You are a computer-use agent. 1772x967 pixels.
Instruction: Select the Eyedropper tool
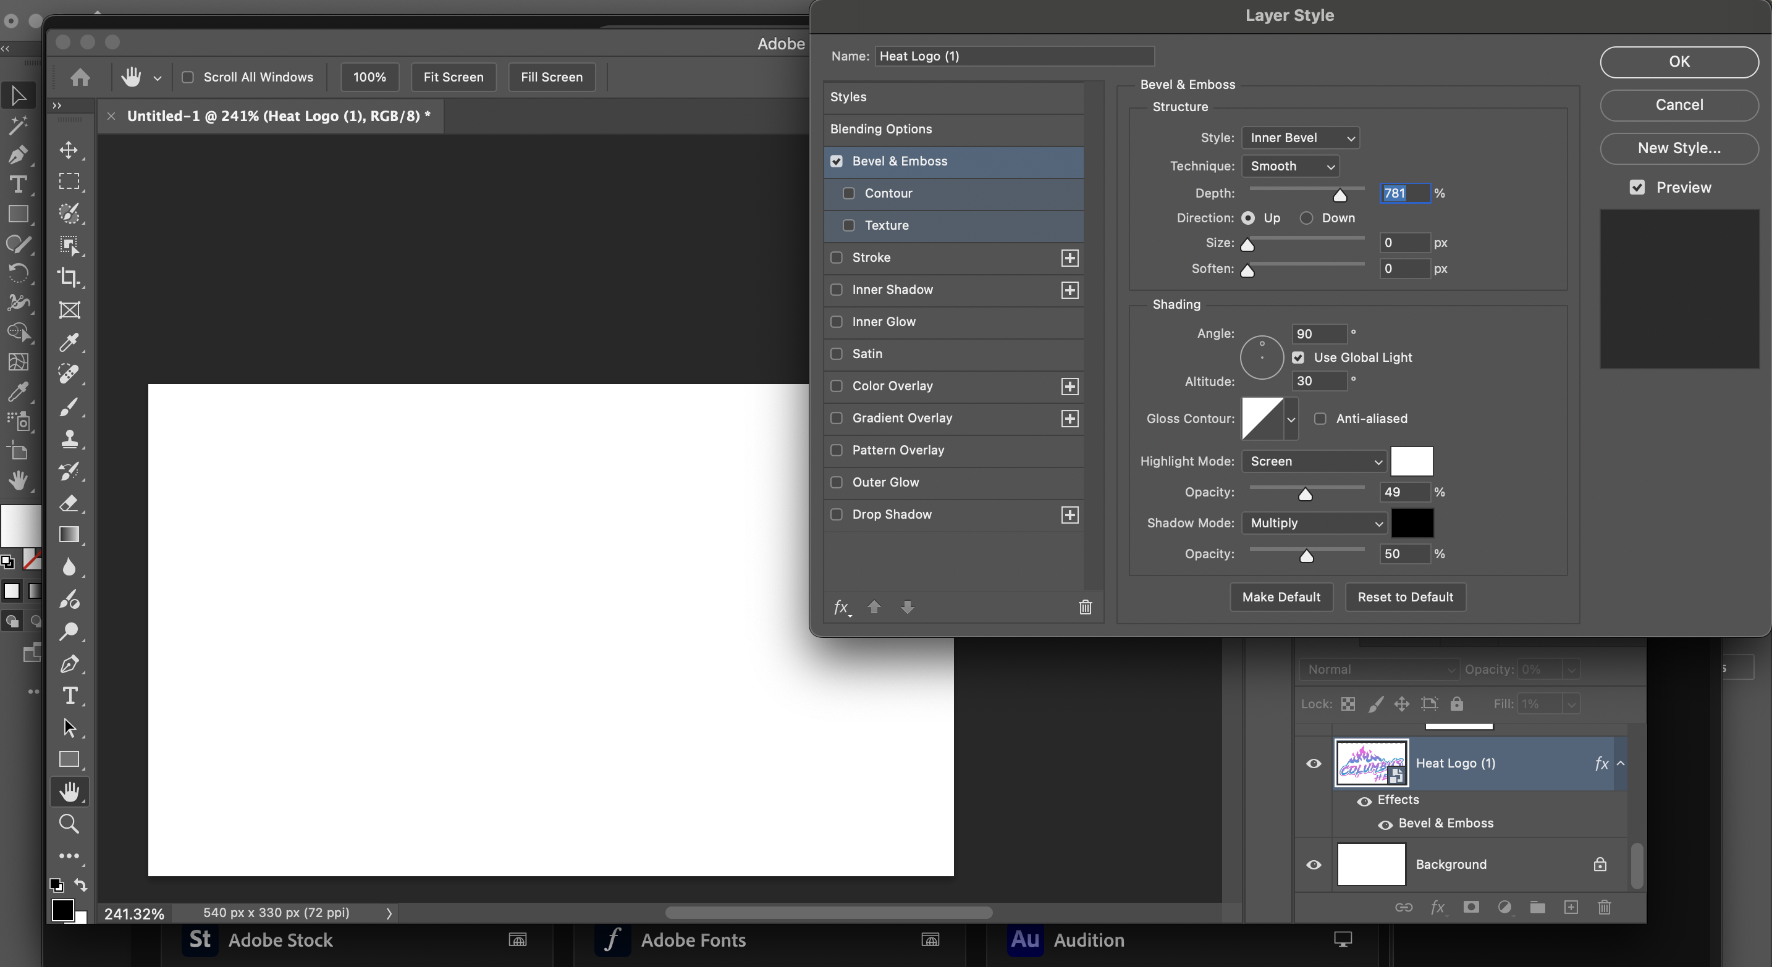(69, 342)
